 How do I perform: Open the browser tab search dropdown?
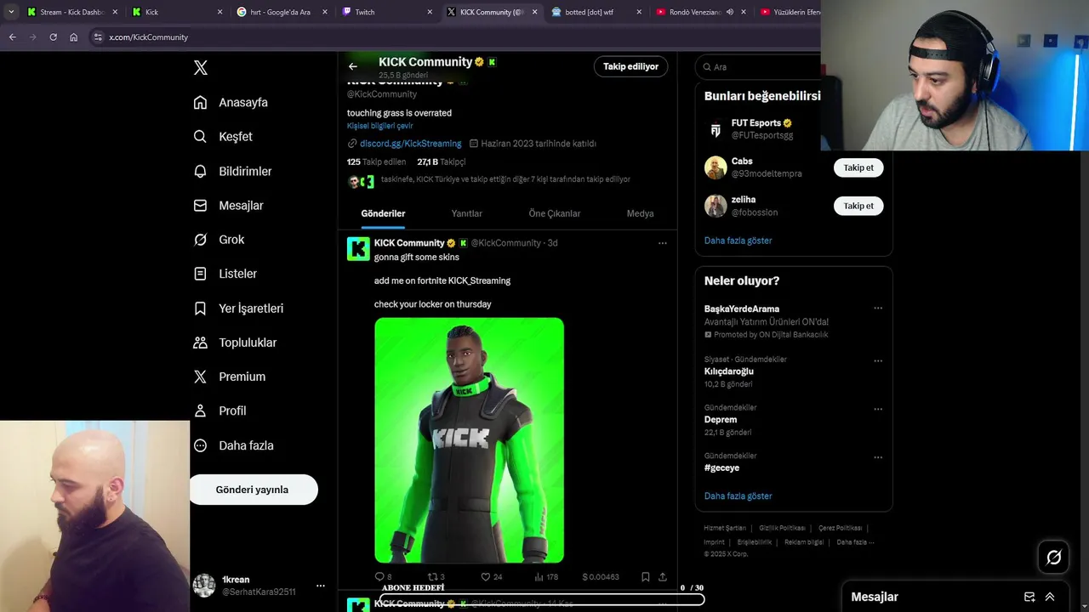tap(11, 12)
